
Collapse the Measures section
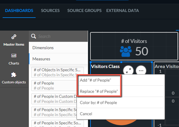[58, 59]
